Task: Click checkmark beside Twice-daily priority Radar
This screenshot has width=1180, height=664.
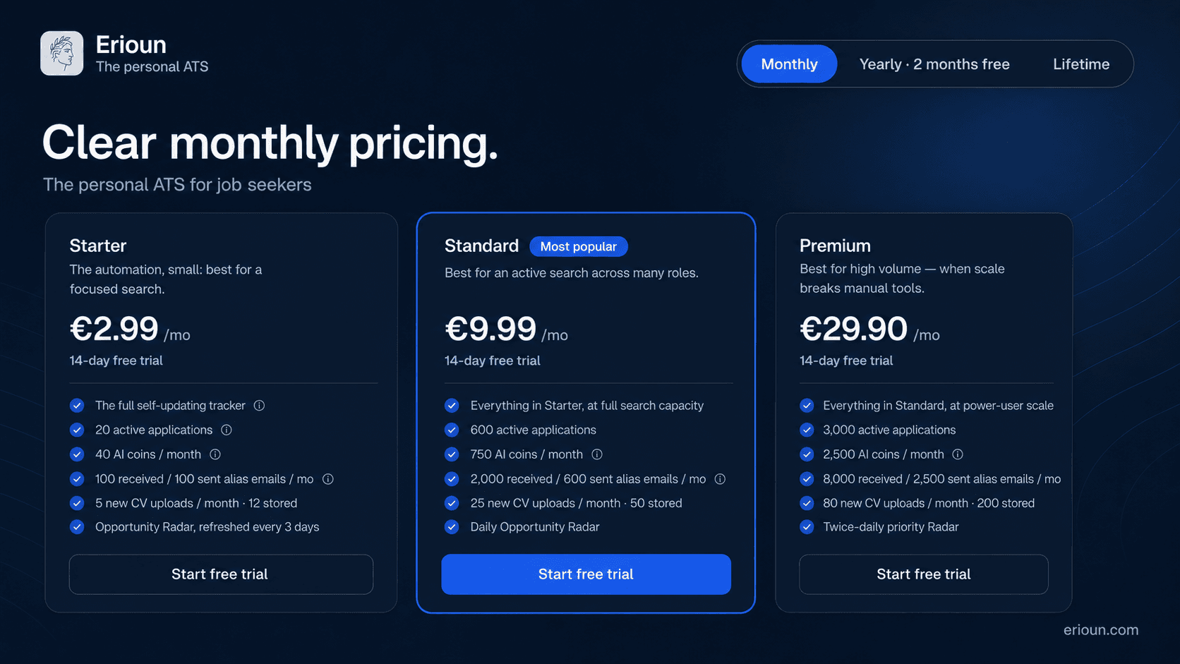Action: (x=807, y=527)
